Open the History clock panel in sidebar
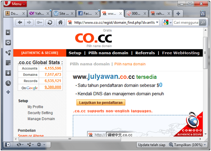 click(x=8, y=83)
